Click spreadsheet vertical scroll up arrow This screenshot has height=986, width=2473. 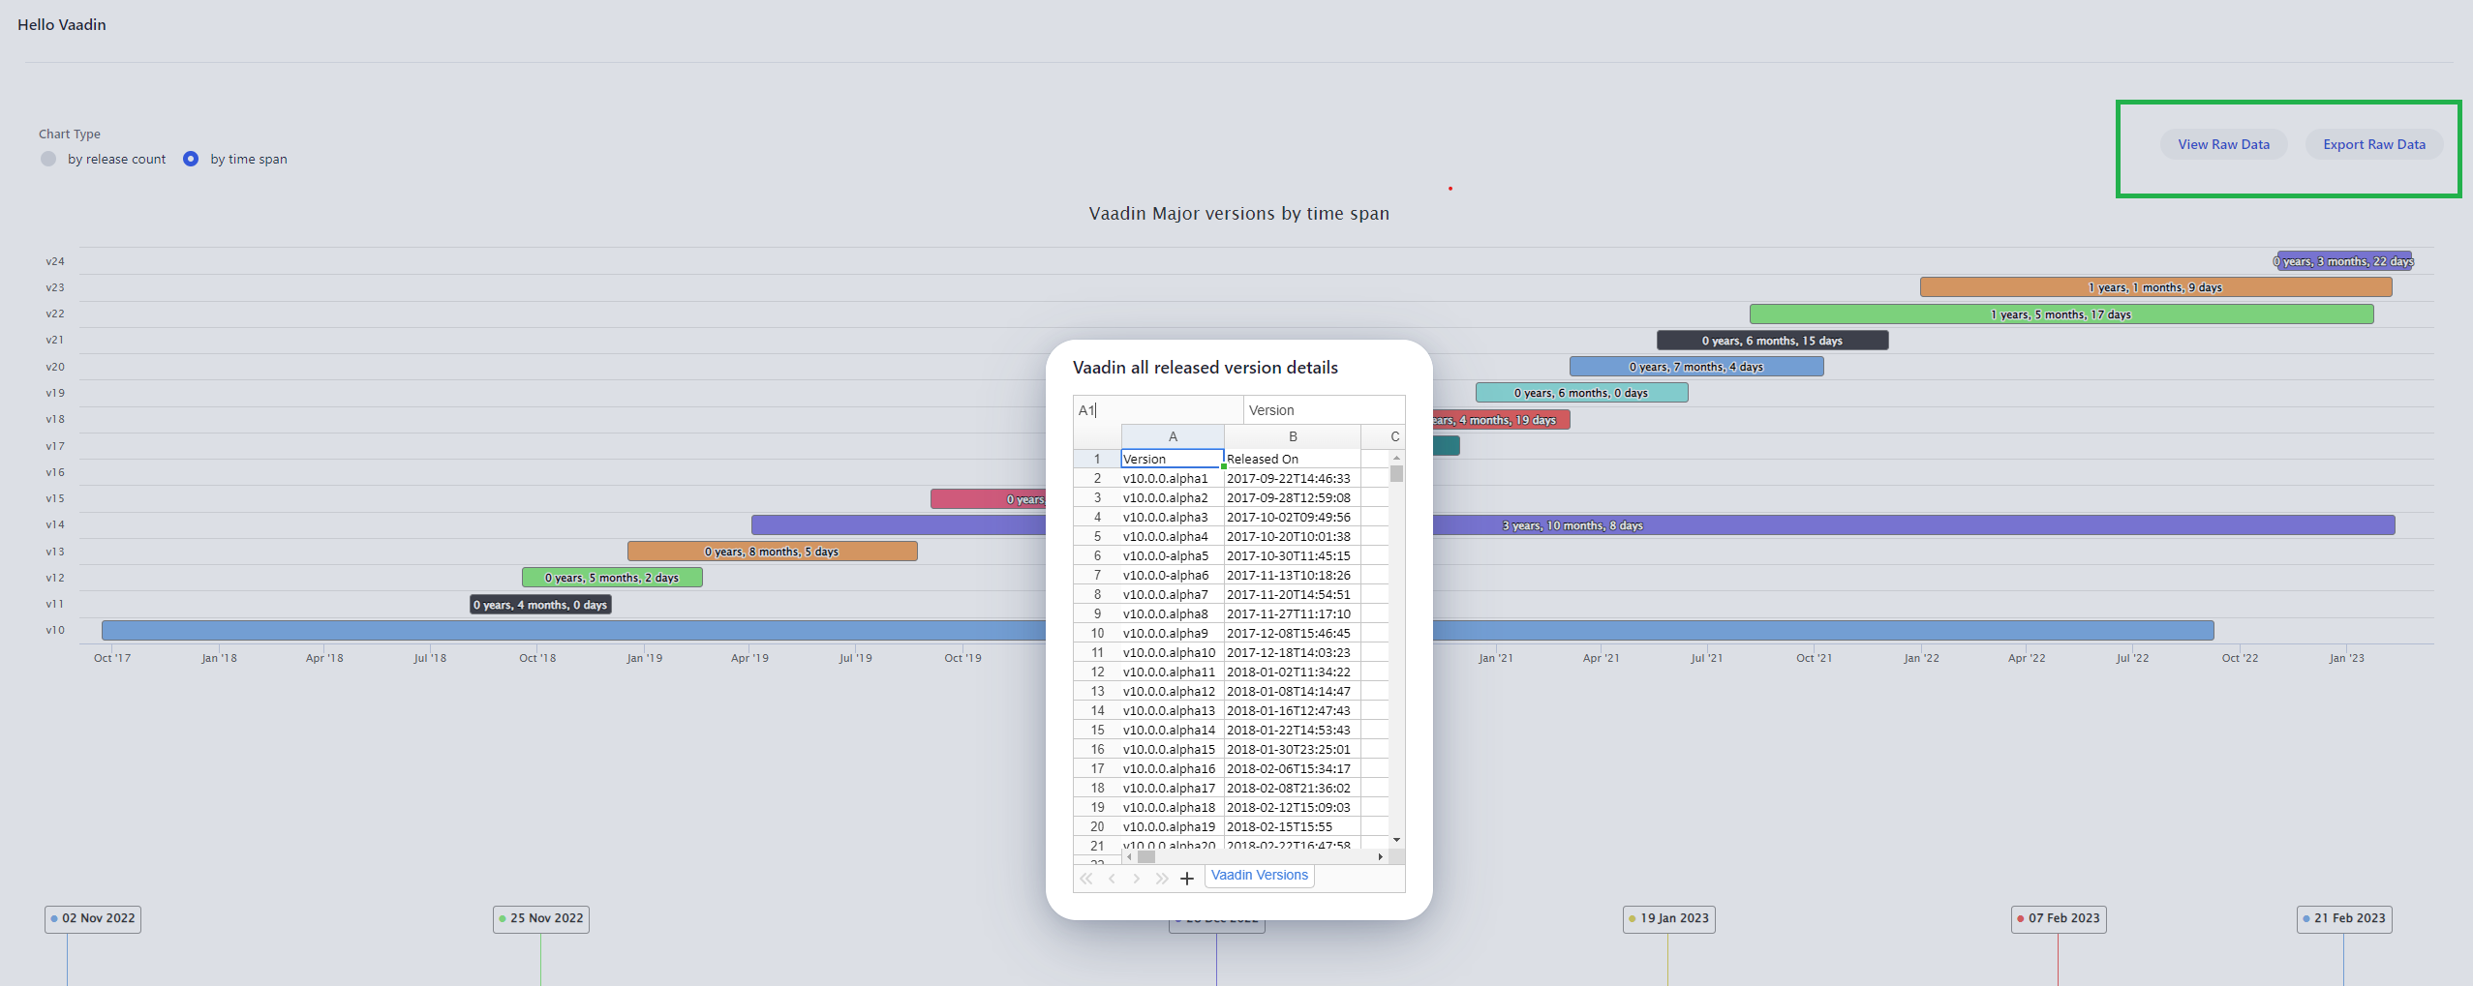[1396, 458]
